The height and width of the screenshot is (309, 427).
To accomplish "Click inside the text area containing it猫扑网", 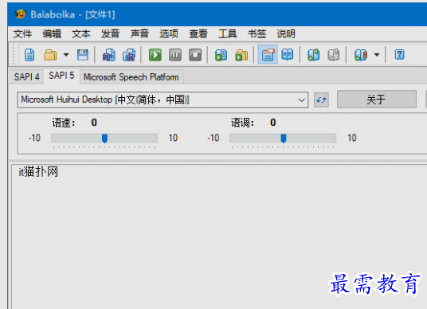I will click(x=219, y=237).
